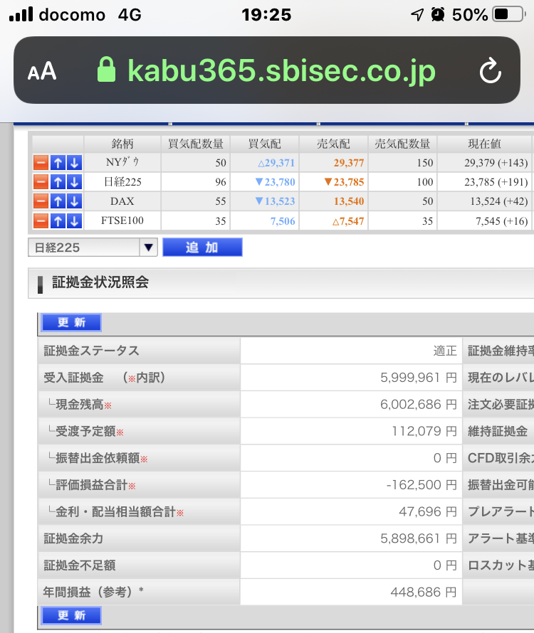Remove 日経225 row with minus icon
This screenshot has width=534, height=633.
click(x=41, y=182)
